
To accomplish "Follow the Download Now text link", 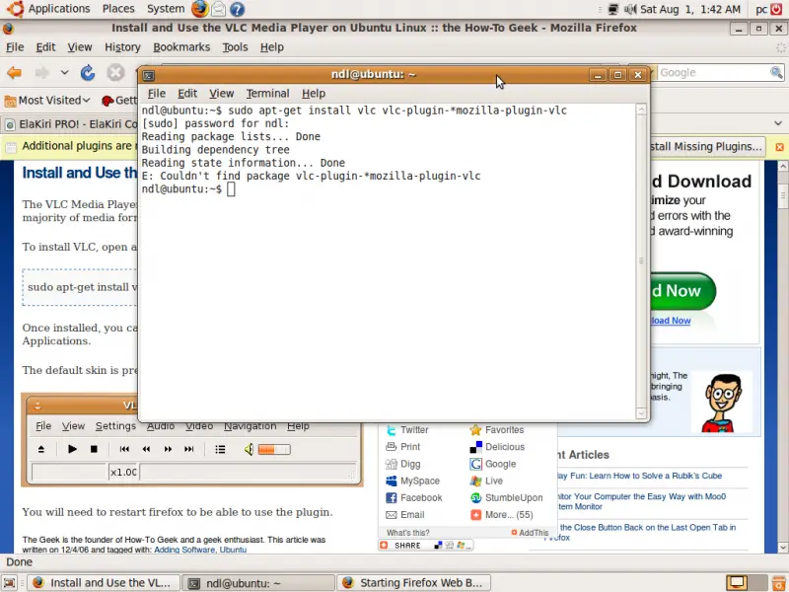I will point(671,321).
